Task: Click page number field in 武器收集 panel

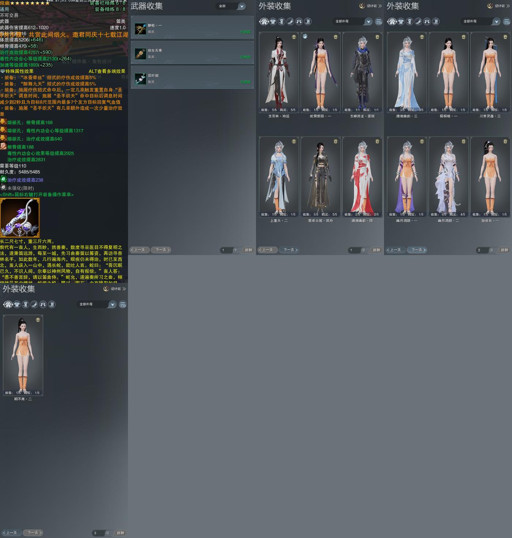Action: 226,250
